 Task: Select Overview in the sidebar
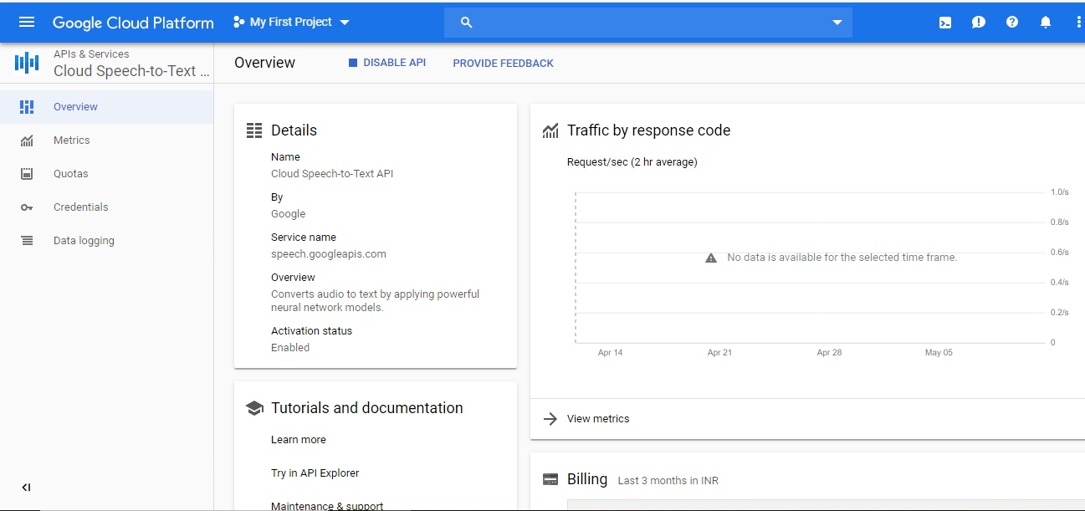107,107
